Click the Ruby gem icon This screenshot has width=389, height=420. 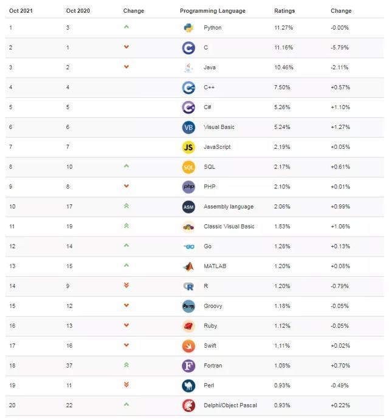click(188, 326)
